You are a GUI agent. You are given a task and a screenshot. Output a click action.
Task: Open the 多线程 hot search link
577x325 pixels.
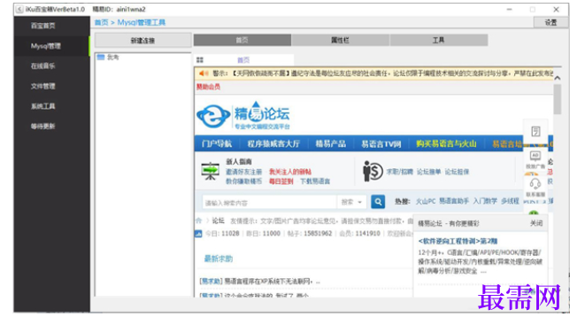click(510, 201)
